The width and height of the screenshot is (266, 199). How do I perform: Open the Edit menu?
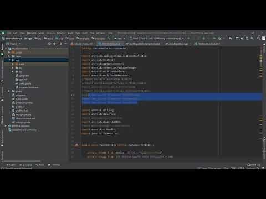point(16,33)
